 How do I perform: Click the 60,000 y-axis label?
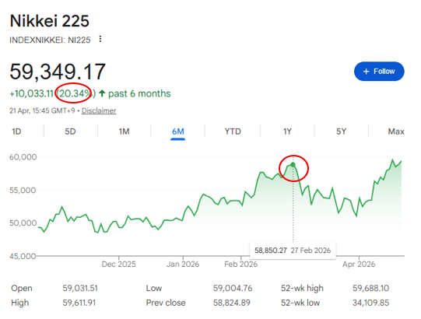pyautogui.click(x=23, y=157)
